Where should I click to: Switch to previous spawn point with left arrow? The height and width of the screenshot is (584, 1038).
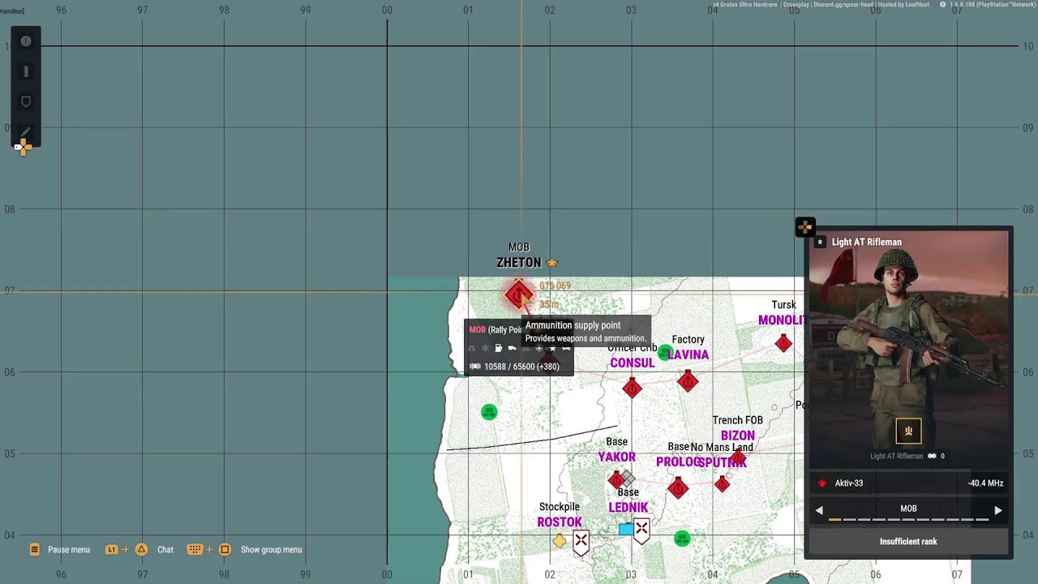(x=818, y=510)
